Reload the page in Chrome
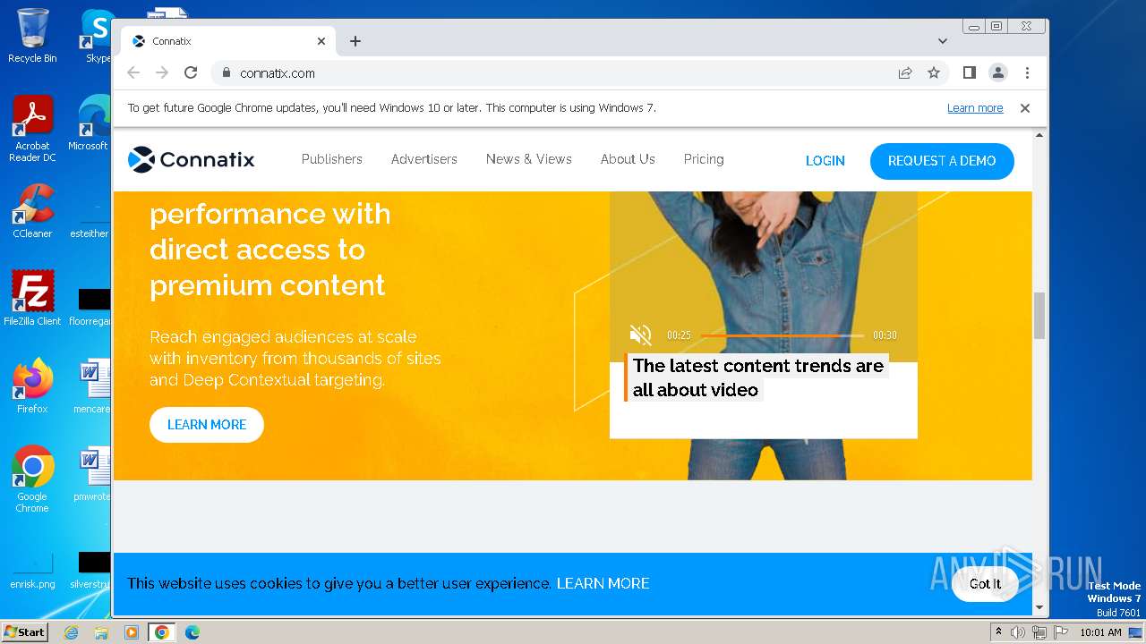Viewport: 1146px width, 644px height. (x=191, y=73)
